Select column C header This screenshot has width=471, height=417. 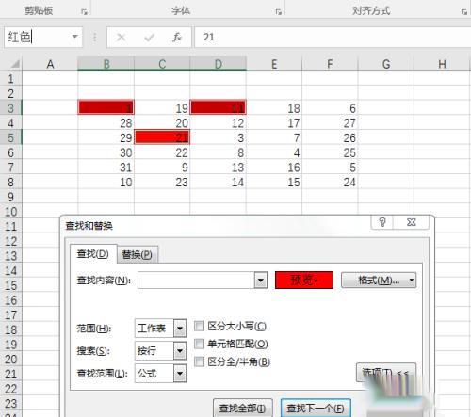(x=162, y=64)
